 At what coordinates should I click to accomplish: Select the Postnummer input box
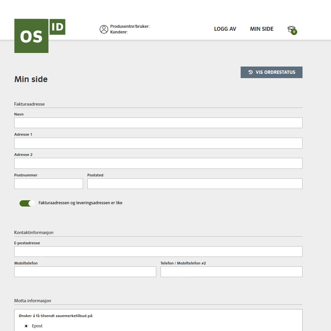pos(49,184)
